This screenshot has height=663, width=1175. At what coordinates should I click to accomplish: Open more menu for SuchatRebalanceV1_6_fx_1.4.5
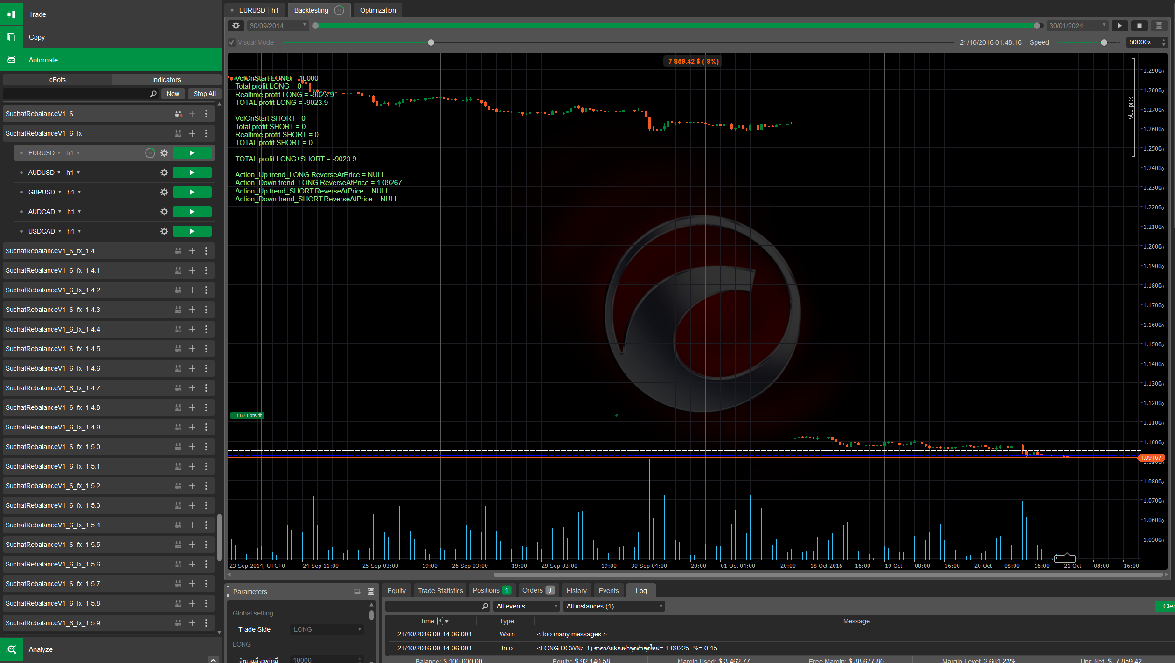click(x=206, y=349)
